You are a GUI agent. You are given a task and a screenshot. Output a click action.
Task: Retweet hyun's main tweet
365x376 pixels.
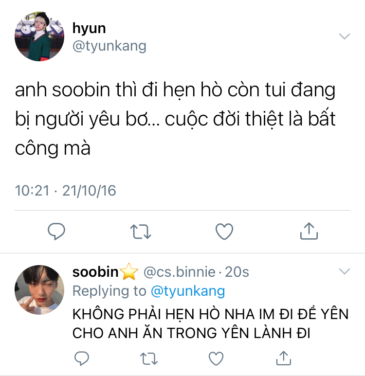[141, 232]
